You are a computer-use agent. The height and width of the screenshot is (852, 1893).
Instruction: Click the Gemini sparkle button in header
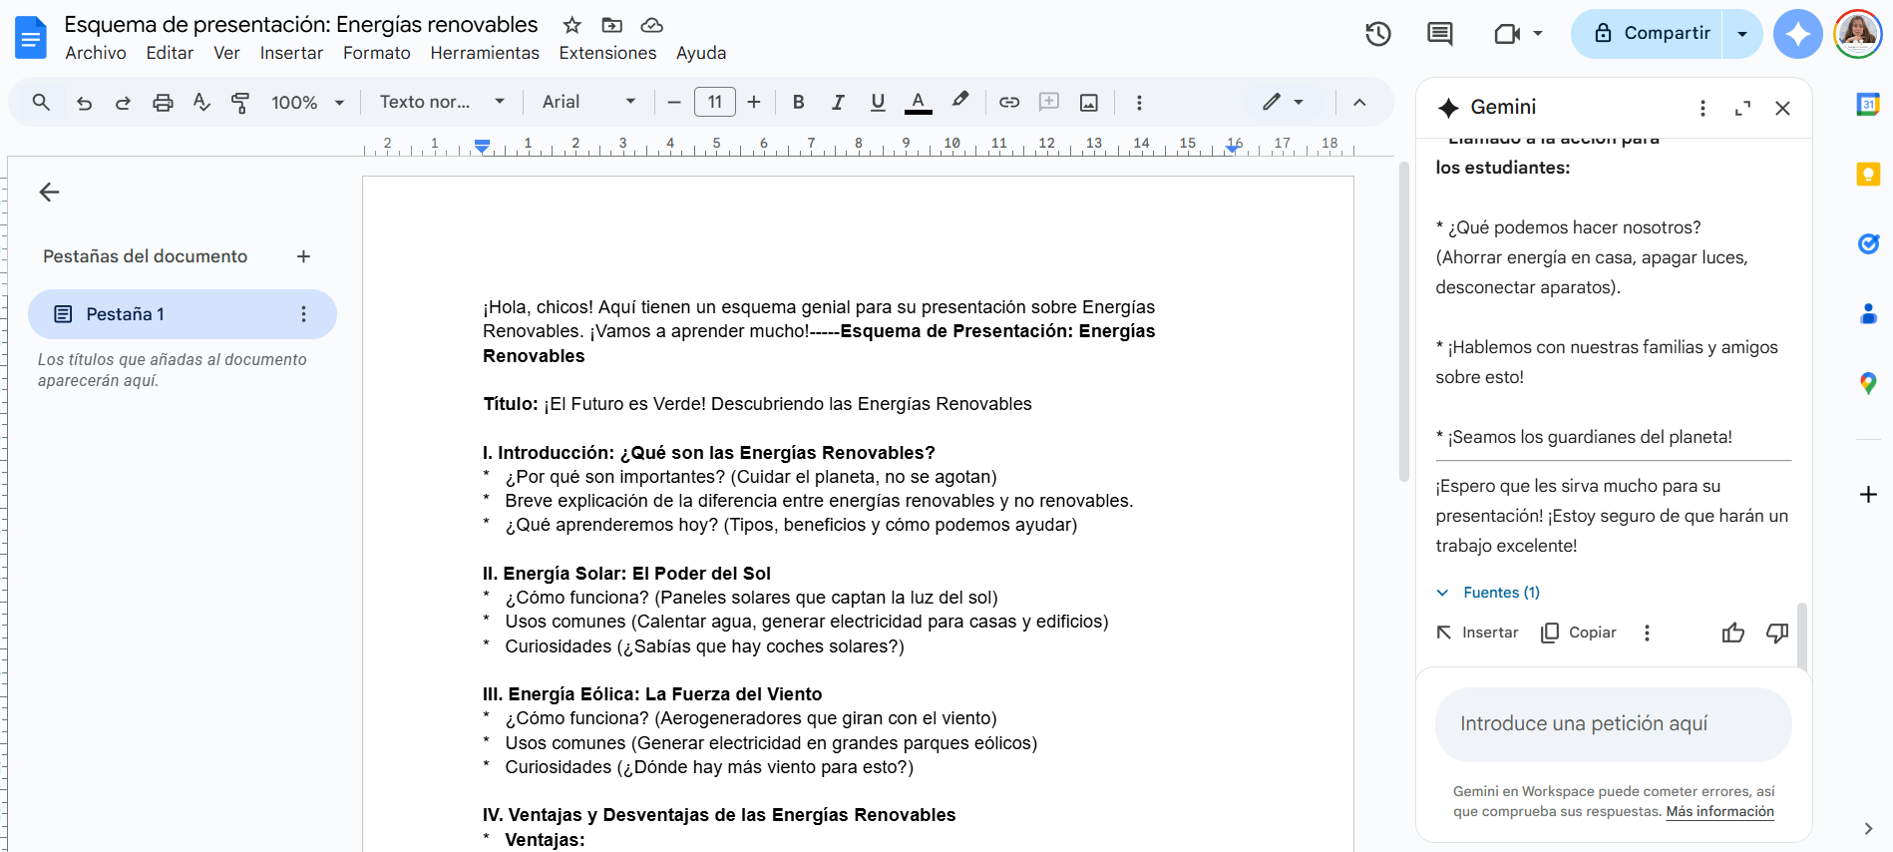pyautogui.click(x=1798, y=34)
